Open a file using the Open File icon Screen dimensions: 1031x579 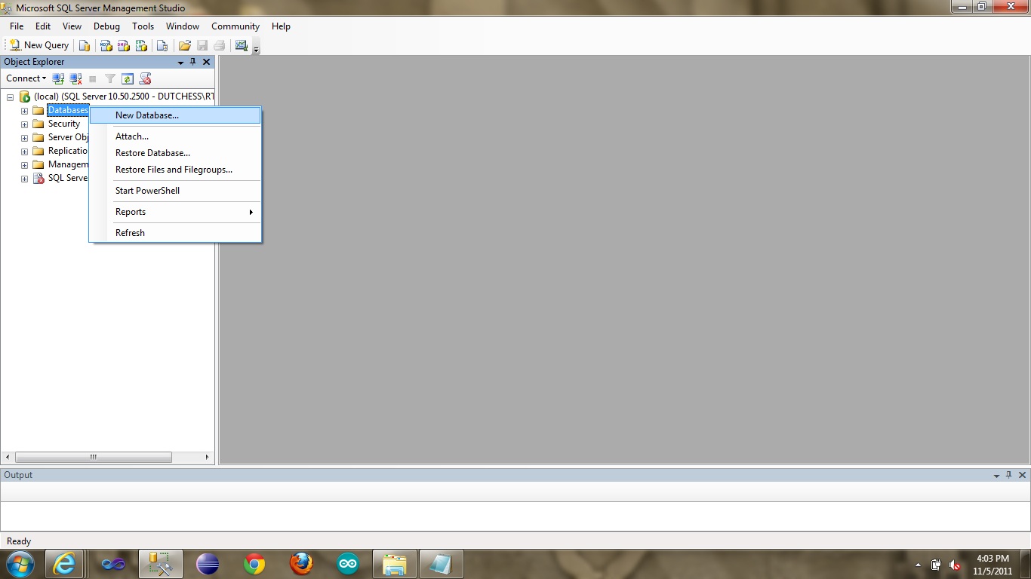pos(184,45)
